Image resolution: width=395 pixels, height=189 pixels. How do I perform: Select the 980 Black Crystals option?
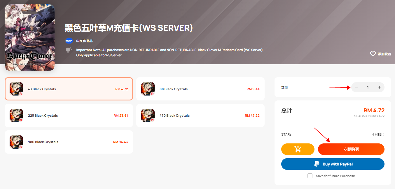pos(69,142)
